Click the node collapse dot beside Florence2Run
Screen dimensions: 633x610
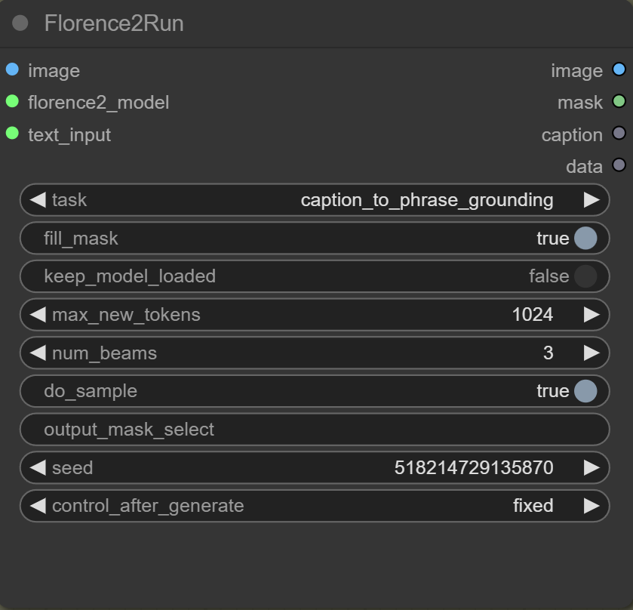point(20,23)
